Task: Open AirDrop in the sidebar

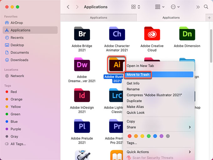Action: (30, 23)
